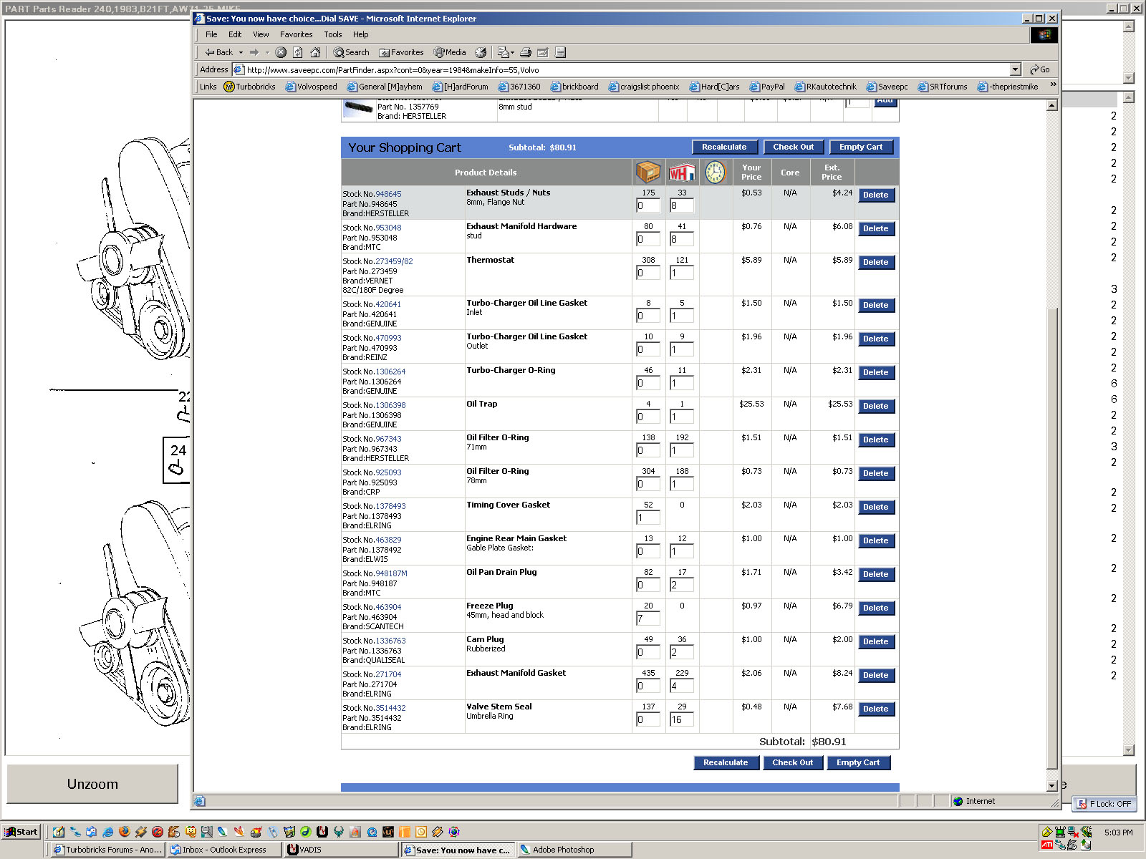Click the Unzoom button in Parts Reader window
Viewport: 1146px width, 859px height.
[92, 784]
